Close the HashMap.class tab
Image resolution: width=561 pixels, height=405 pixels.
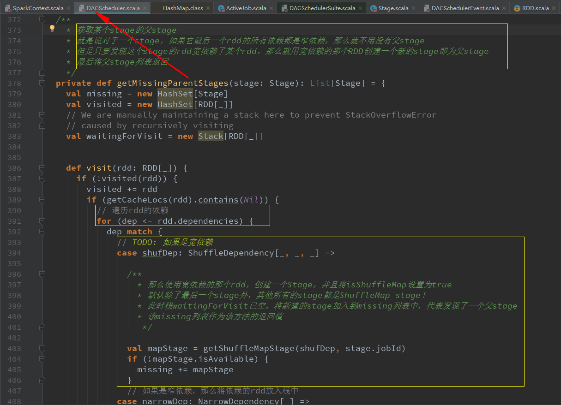[208, 8]
